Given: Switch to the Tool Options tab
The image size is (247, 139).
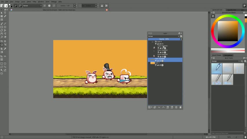Looking at the screenshot, I should coord(228,55).
